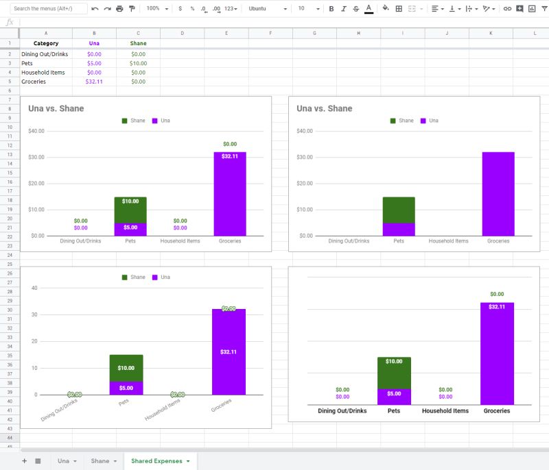Insert a link
Image resolution: width=549 pixels, height=470 pixels.
(x=508, y=8)
